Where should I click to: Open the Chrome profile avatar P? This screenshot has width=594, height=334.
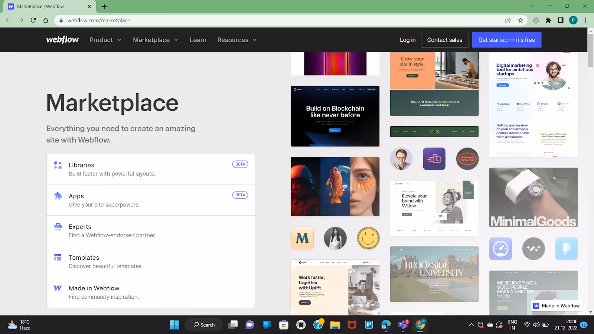573,20
